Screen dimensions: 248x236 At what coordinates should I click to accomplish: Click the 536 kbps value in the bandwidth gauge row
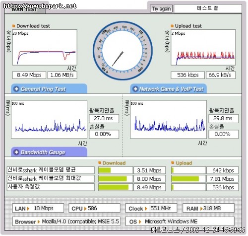223,187
